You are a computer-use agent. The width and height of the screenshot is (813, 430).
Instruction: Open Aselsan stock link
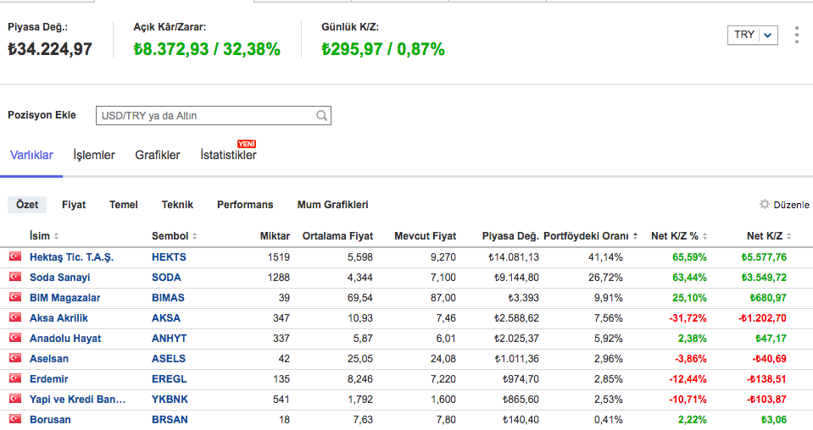pos(48,359)
